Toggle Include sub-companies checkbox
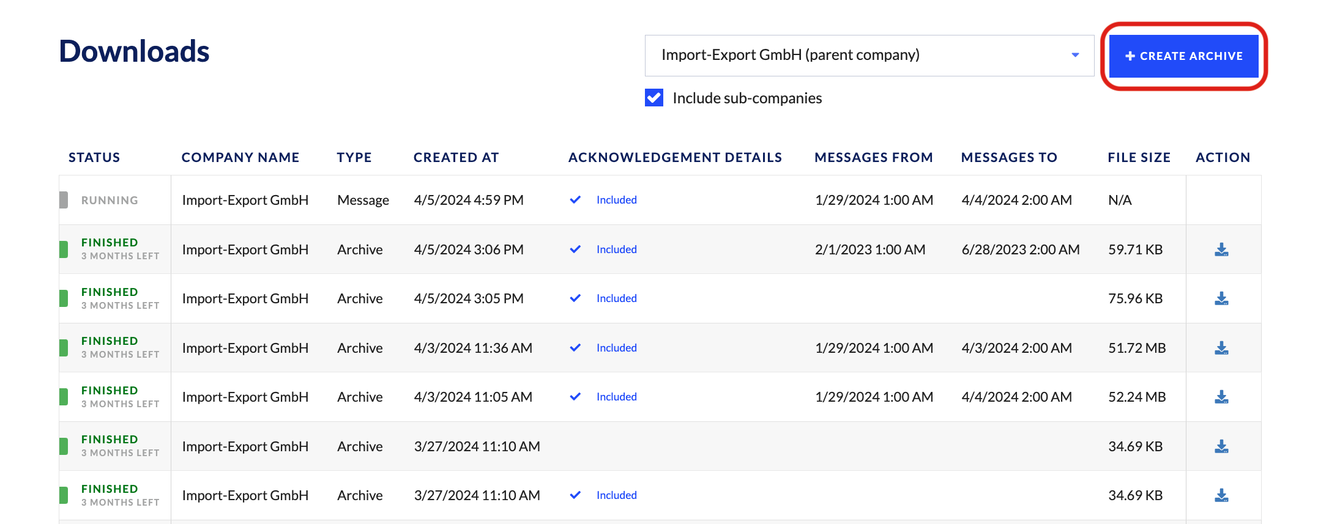The image size is (1318, 524). (x=654, y=98)
